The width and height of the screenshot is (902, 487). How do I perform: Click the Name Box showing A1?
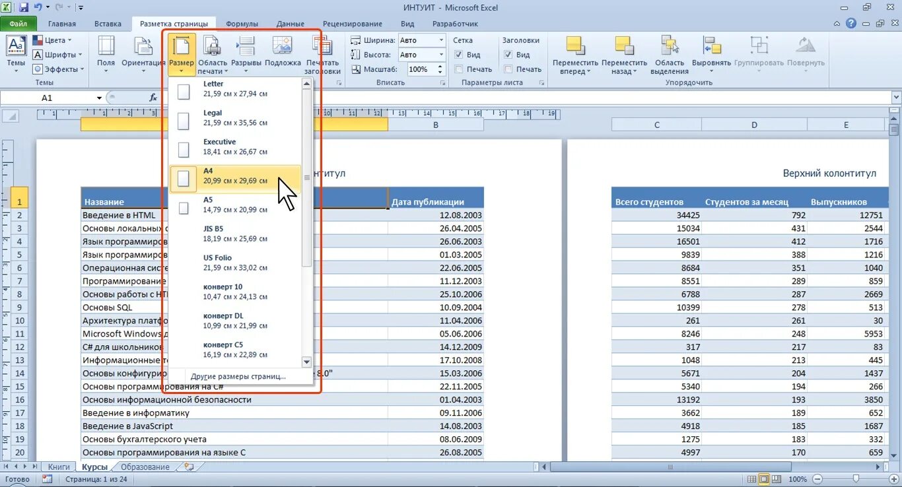[47, 98]
